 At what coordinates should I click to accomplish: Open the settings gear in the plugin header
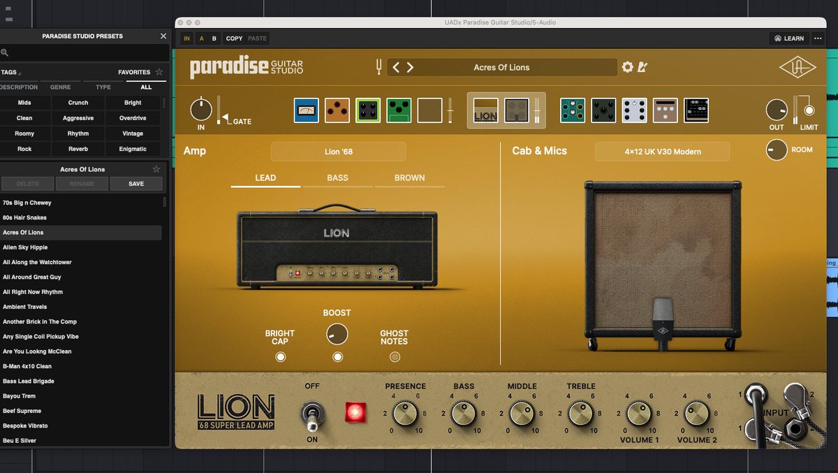(627, 67)
